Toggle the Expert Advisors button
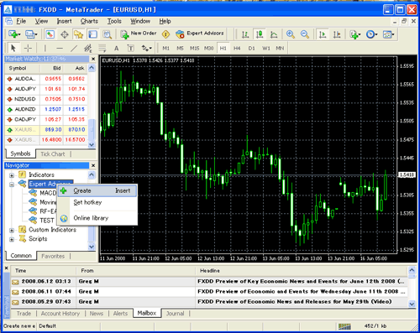 (200, 34)
